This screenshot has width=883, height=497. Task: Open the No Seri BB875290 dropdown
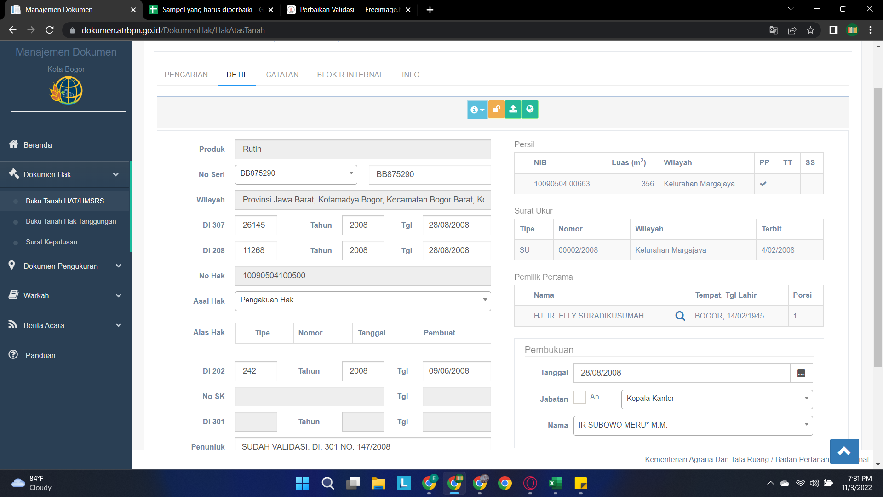coord(296,174)
